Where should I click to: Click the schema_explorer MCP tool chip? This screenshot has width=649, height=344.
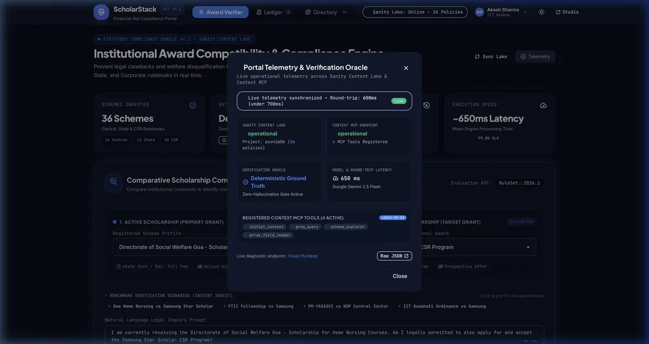pos(346,227)
